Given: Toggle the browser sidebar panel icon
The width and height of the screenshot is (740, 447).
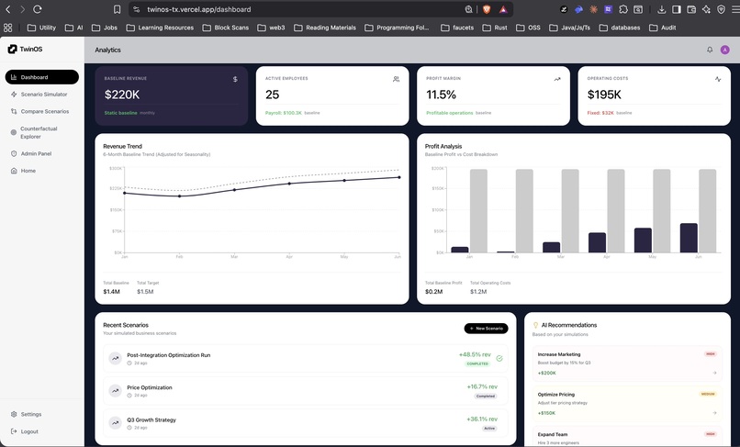Looking at the screenshot, I should 677,9.
